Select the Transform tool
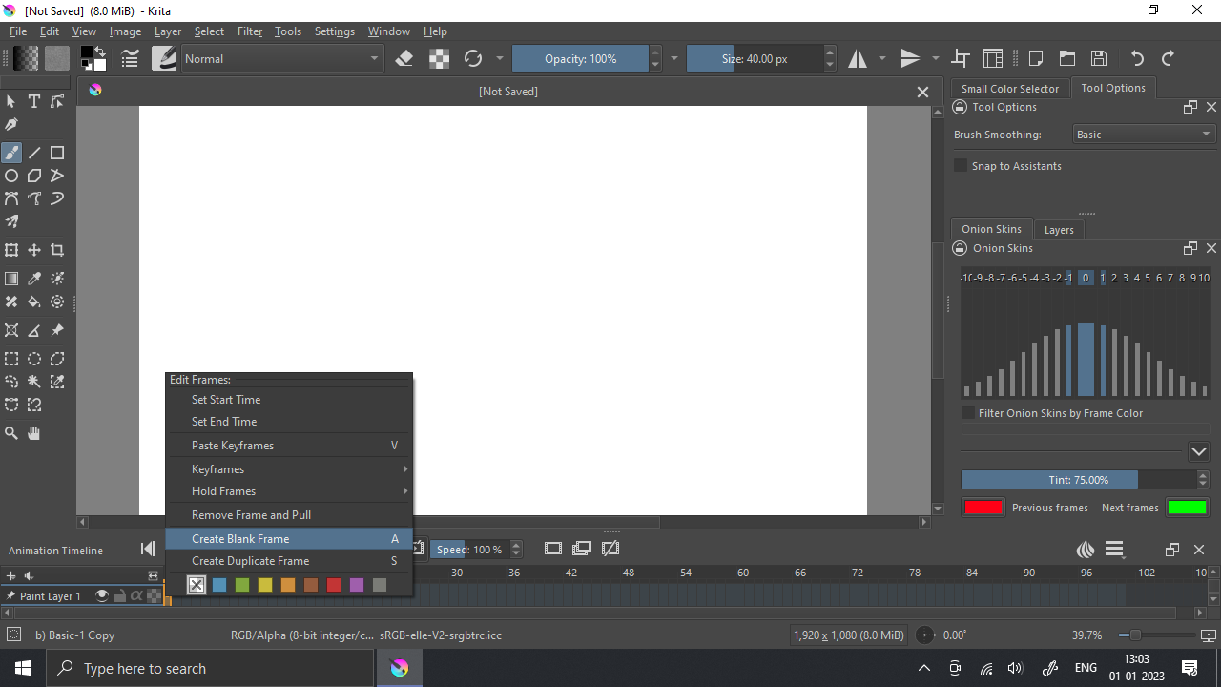 pos(11,250)
